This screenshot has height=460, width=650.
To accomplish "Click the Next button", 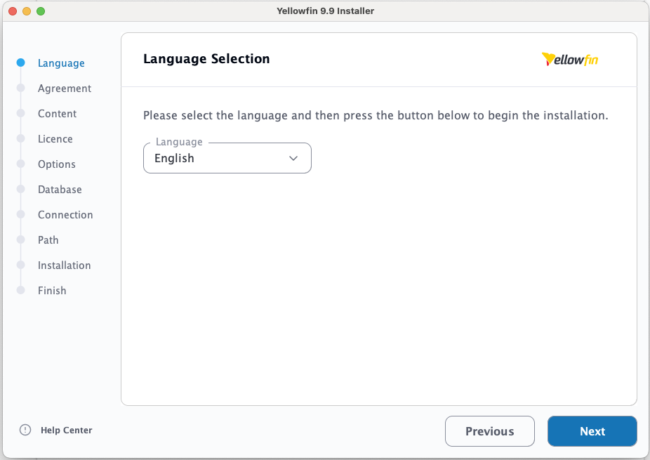I will pos(592,431).
